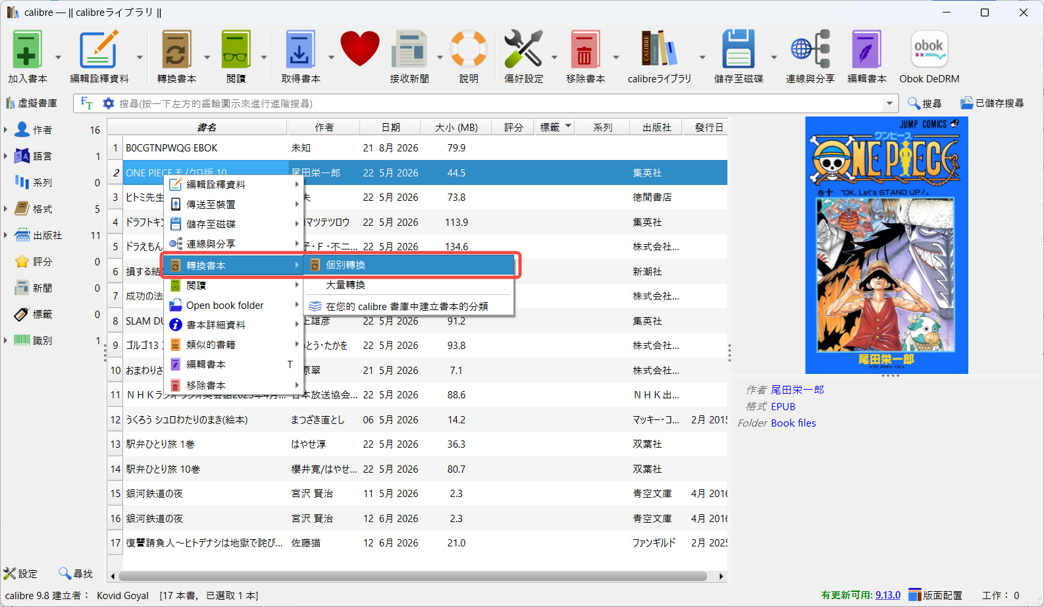Sort by the 大小 (MB) column header
Screen dimensions: 1044x607
(456, 127)
